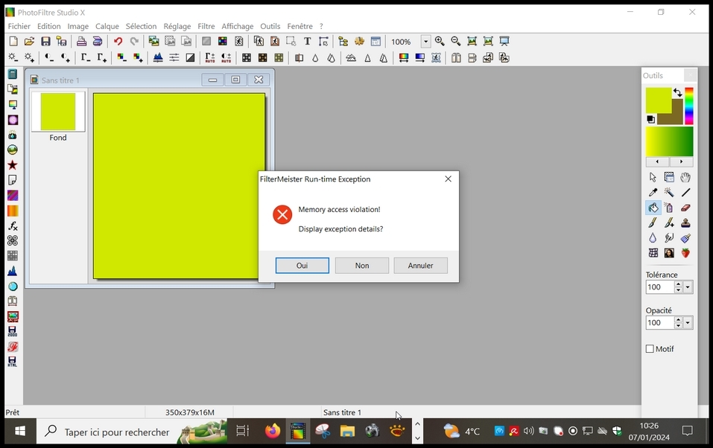Open the Réglage menu
The height and width of the screenshot is (448, 713).
point(177,26)
